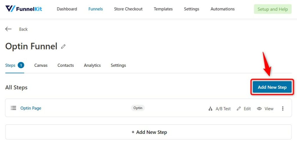Go to Store Checkout in navigation
This screenshot has height=144, width=297.
[128, 9]
